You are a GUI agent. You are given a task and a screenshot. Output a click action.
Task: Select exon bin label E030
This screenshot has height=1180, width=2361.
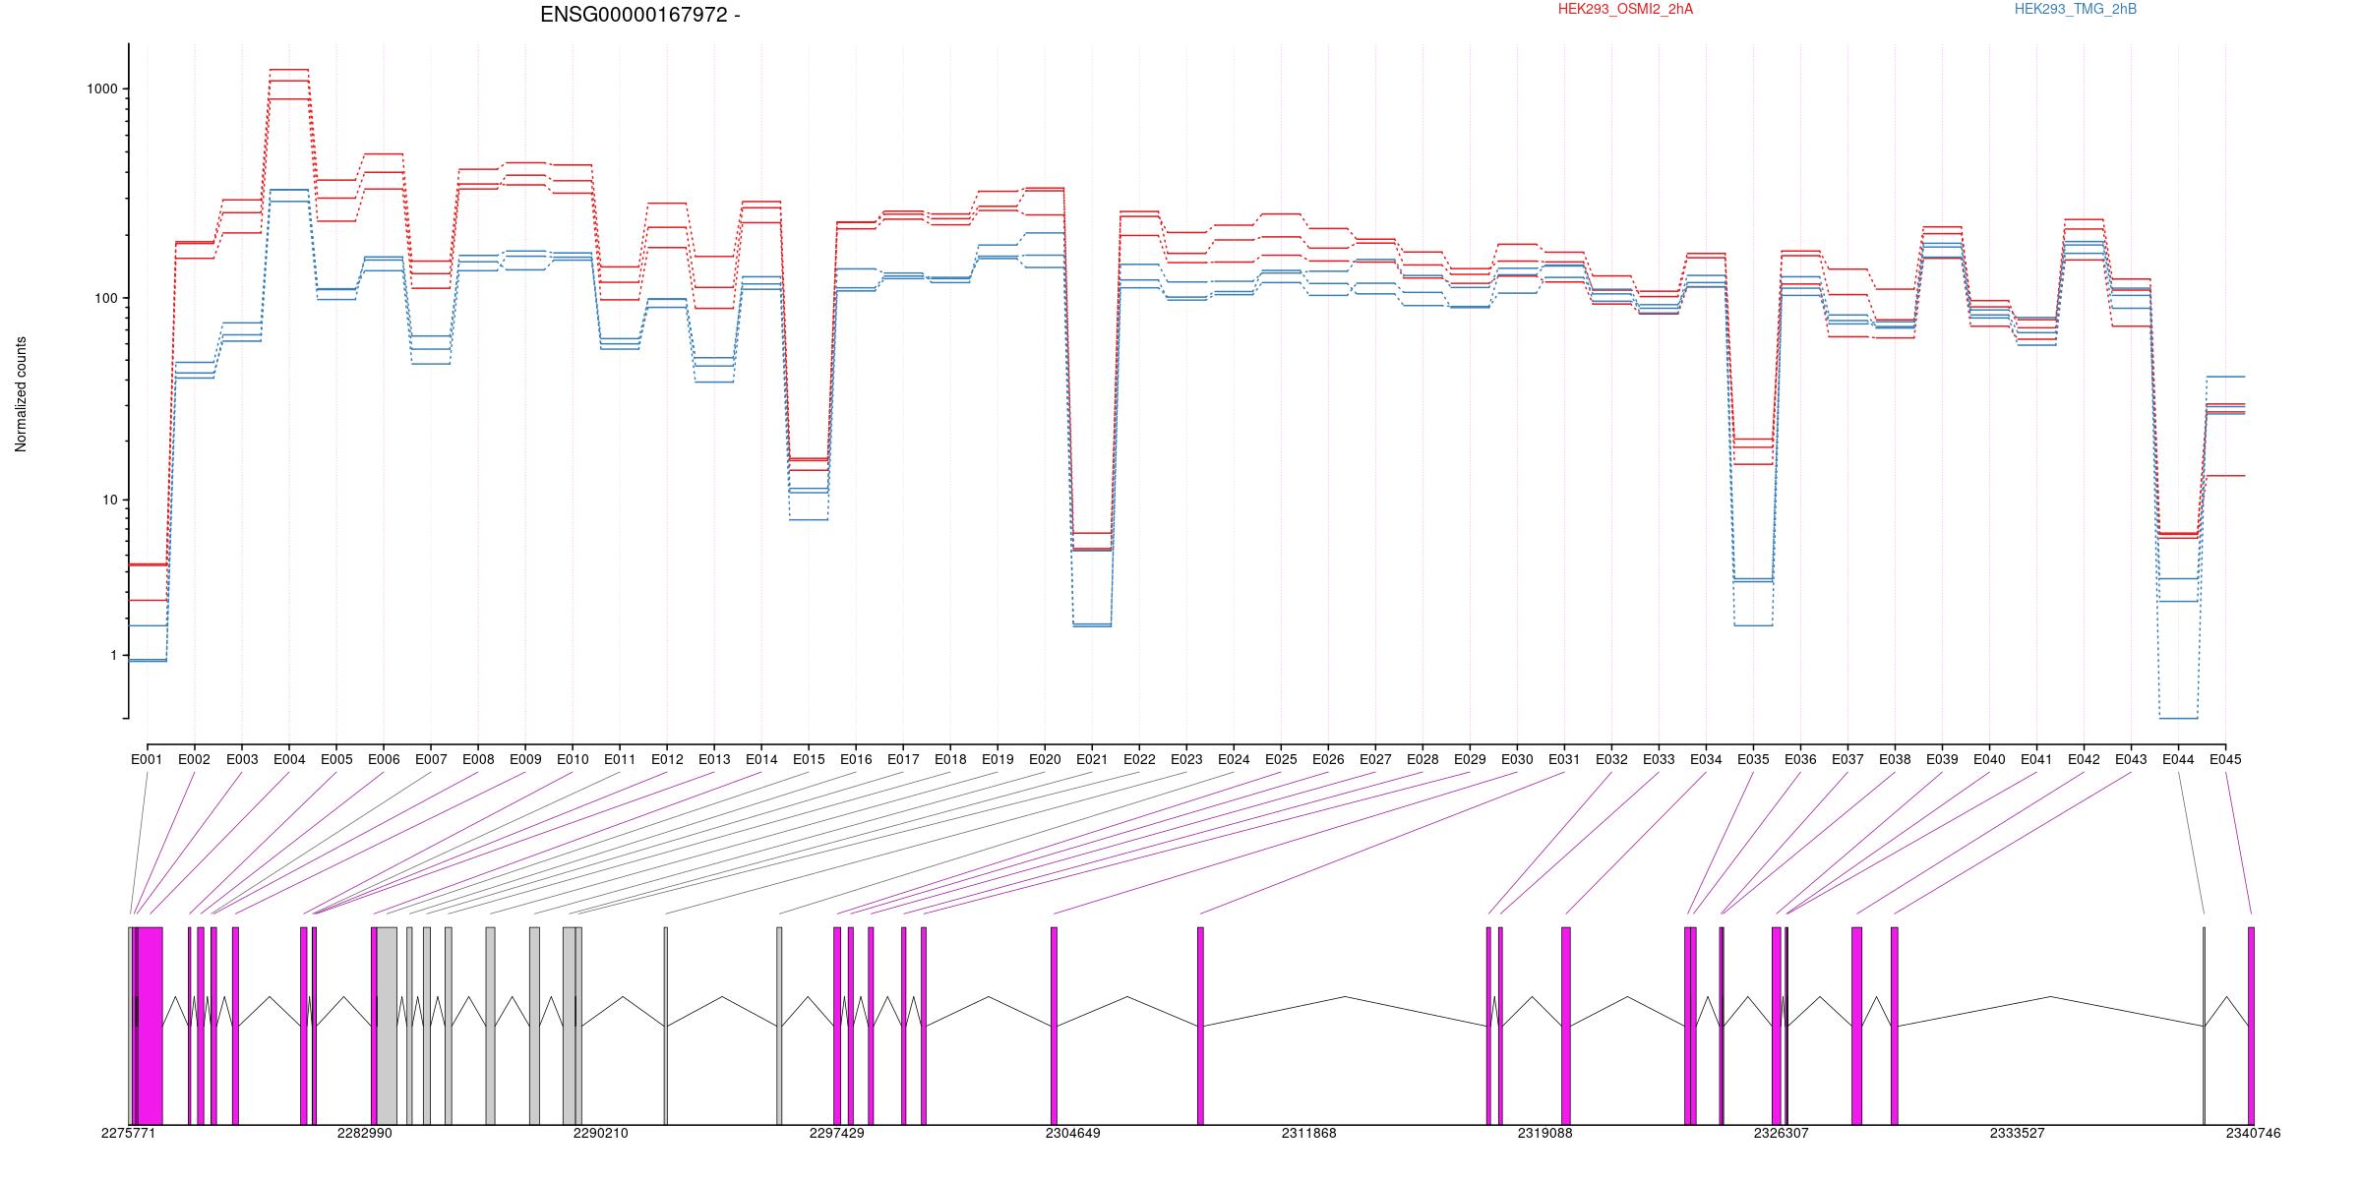pyautogui.click(x=1516, y=759)
